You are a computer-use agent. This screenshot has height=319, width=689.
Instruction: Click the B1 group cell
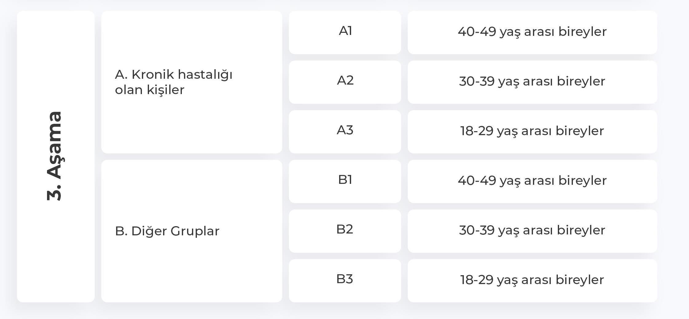pyautogui.click(x=345, y=181)
